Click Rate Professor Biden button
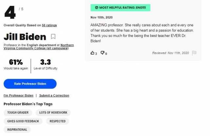210x136 pixels. click(30, 84)
